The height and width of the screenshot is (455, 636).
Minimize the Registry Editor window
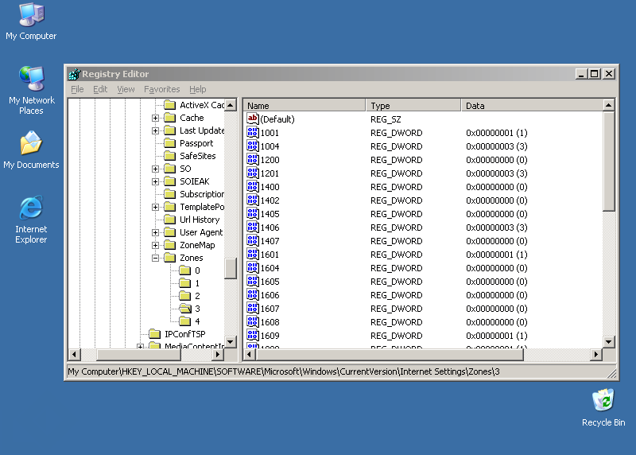[x=581, y=74]
